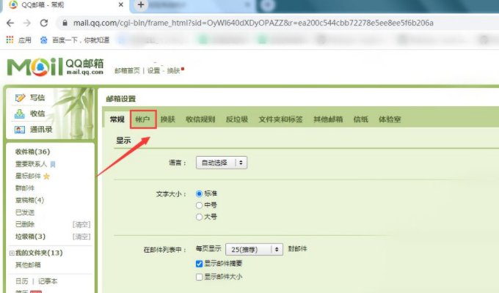
Task: Switch to the 其他邮箱 tab
Action: pos(328,119)
